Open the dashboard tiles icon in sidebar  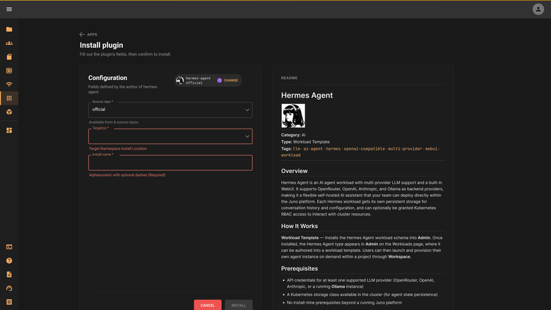9,130
